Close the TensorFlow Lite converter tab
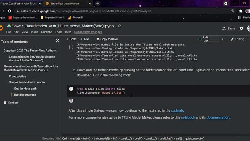 (90, 4)
